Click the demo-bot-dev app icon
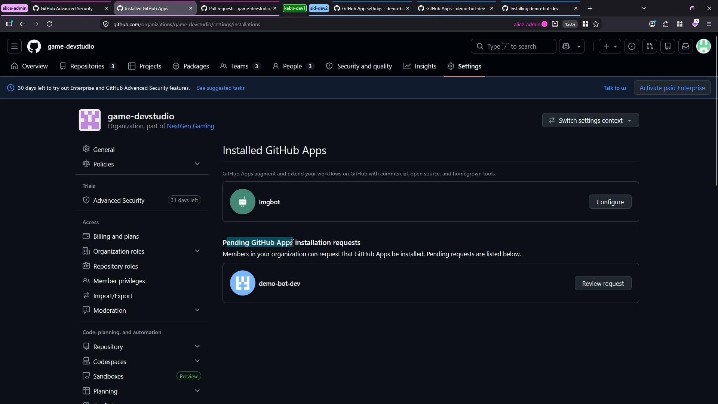 pyautogui.click(x=243, y=283)
